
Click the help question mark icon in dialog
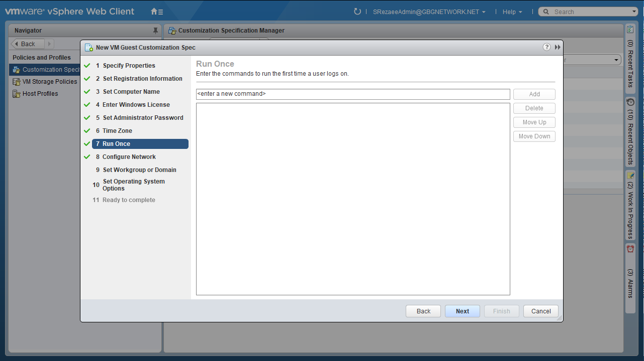[547, 47]
